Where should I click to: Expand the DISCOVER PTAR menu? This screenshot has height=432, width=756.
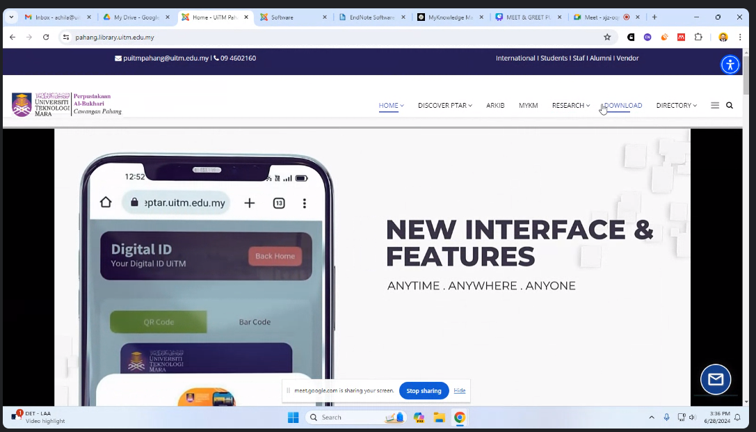point(445,105)
